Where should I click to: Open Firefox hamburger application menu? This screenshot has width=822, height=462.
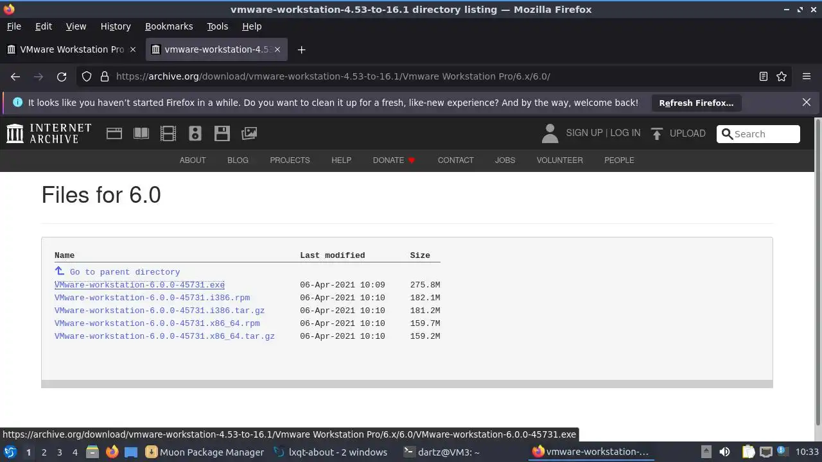807,76
